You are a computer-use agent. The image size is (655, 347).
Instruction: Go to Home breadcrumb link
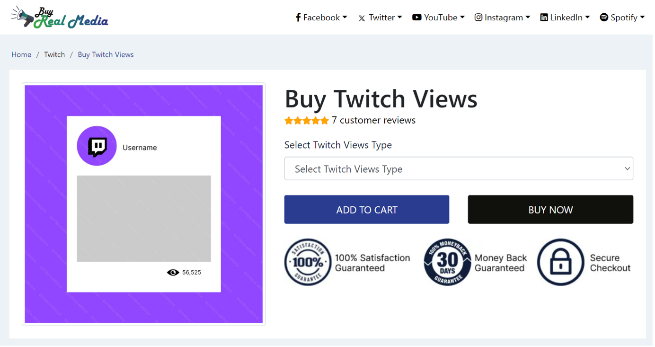(x=21, y=54)
